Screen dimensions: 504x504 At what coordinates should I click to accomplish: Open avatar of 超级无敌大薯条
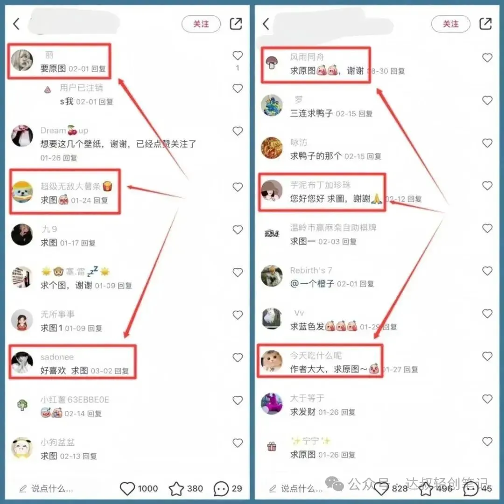pos(22,192)
